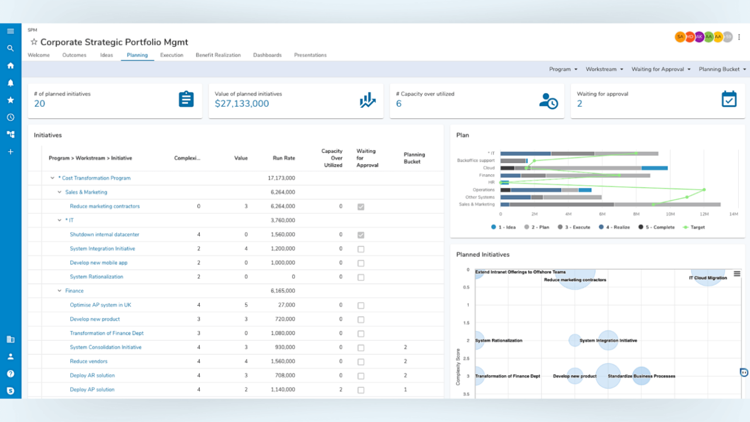
Task: Open the help question mark icon
Action: pos(11,373)
